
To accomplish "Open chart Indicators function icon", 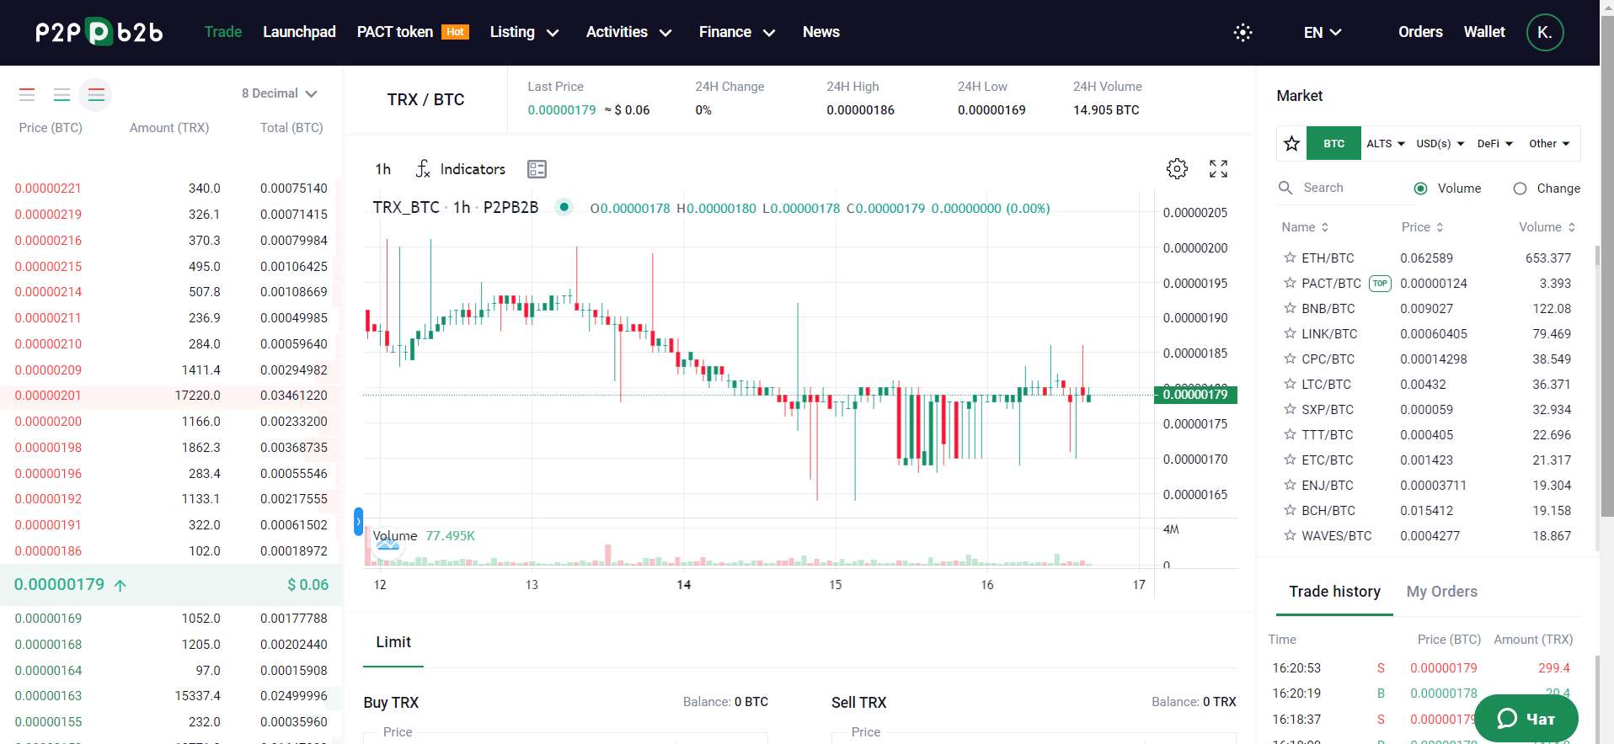I will coord(423,169).
